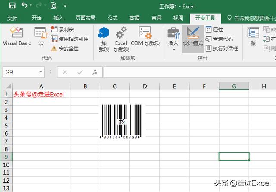Open the 宏 macros dialog
276x192 pixels.
pyautogui.click(x=41, y=36)
